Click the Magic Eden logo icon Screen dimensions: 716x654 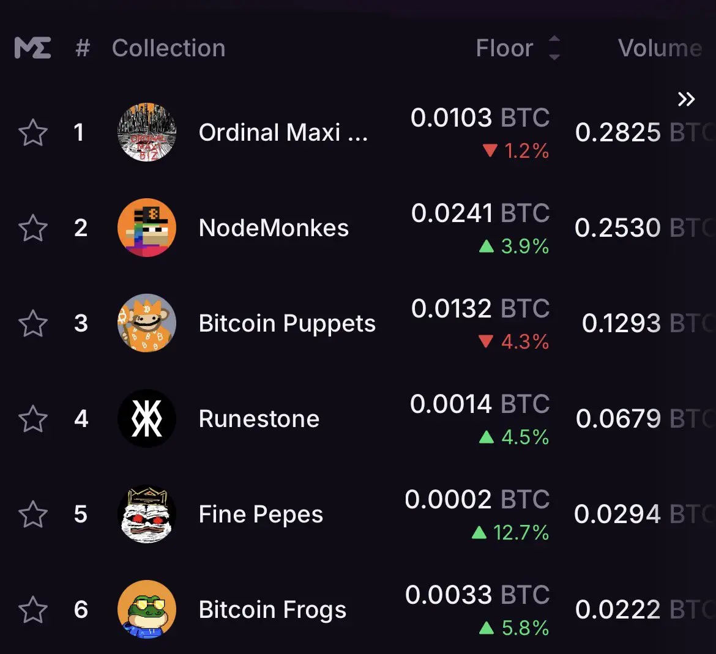(x=32, y=48)
